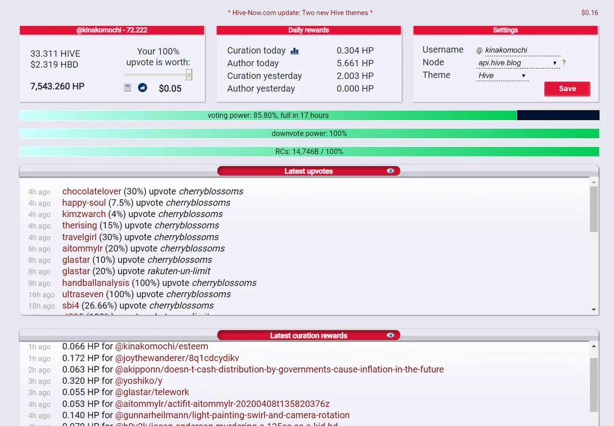The image size is (614, 426).
Task: Click the $0.05 upvote value
Action: 170,89
